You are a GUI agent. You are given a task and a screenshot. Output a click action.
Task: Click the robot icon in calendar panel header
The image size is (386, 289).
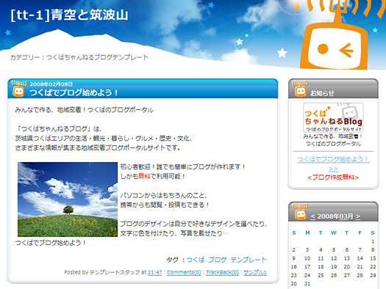click(300, 212)
